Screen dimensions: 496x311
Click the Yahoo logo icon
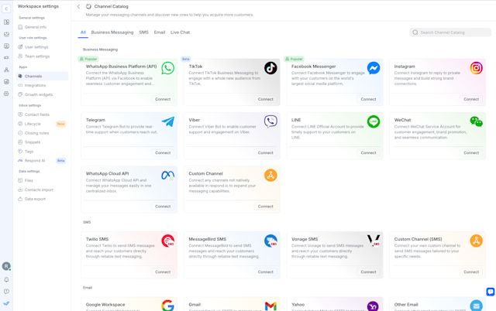[373, 306]
